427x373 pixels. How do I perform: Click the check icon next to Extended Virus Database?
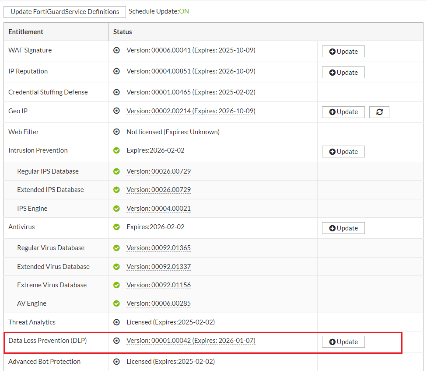tap(116, 266)
